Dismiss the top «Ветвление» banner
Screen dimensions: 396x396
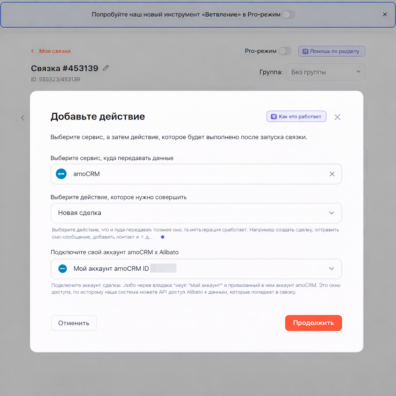(x=385, y=14)
